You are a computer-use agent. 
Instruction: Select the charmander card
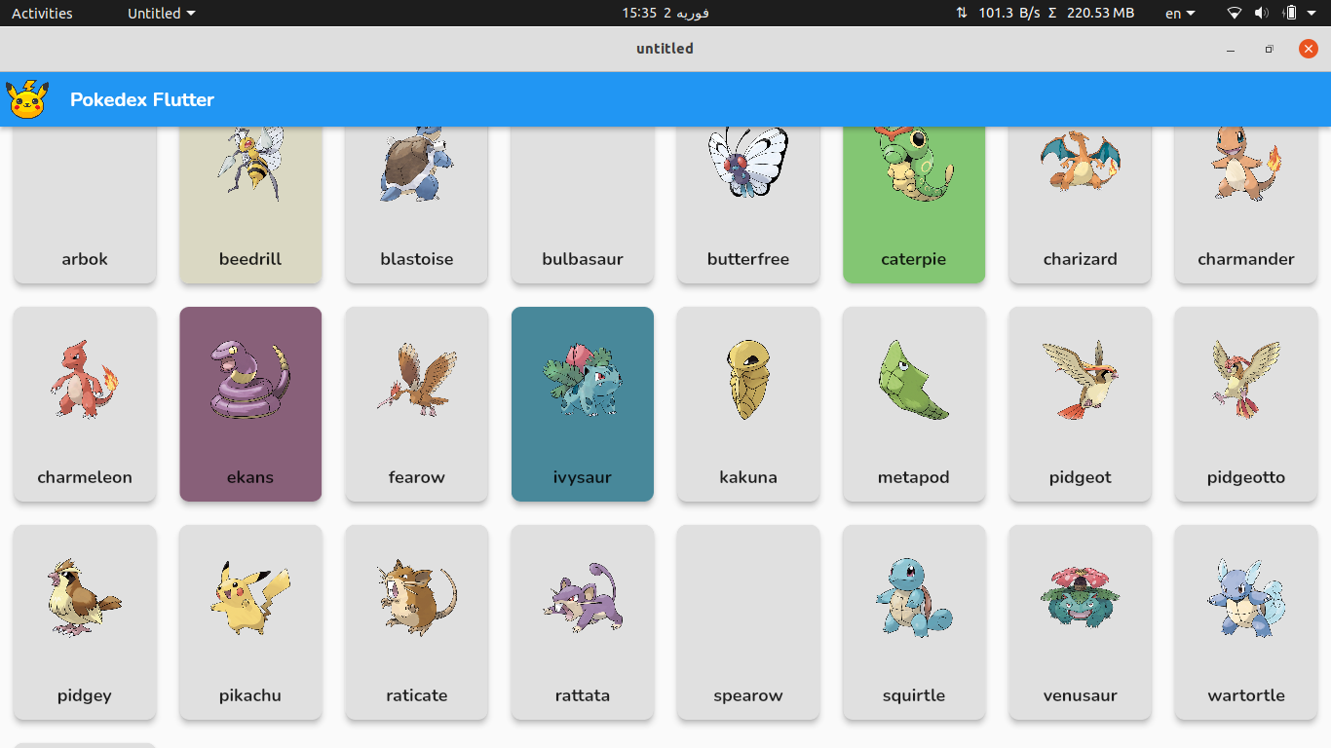[x=1246, y=205]
